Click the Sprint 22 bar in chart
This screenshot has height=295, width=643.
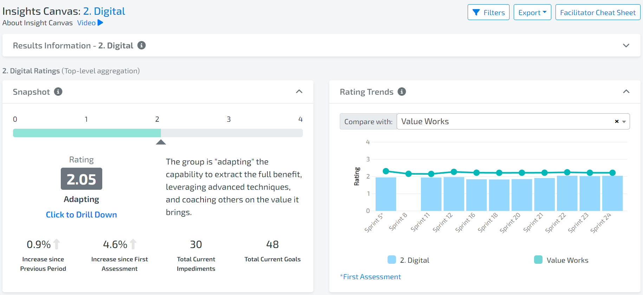coord(567,193)
